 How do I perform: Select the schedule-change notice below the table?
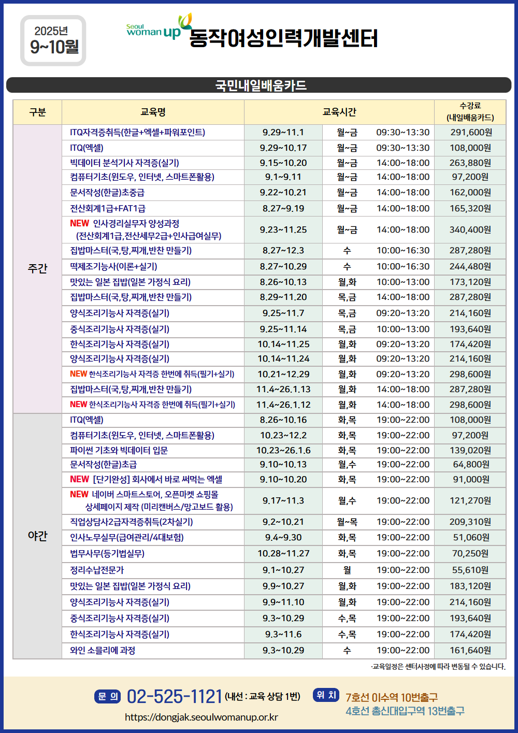pyautogui.click(x=438, y=667)
